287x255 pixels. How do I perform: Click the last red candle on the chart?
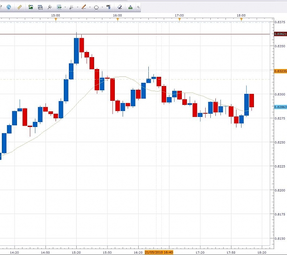tap(252, 100)
